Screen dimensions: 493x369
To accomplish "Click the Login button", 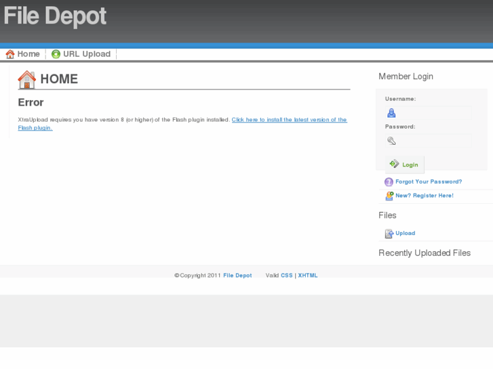I will (x=405, y=165).
